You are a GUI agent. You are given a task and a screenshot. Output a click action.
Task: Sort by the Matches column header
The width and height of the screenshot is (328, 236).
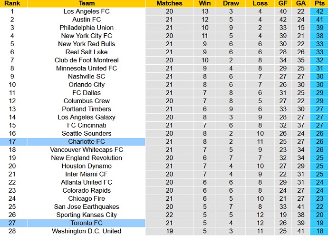pyautogui.click(x=169, y=3)
